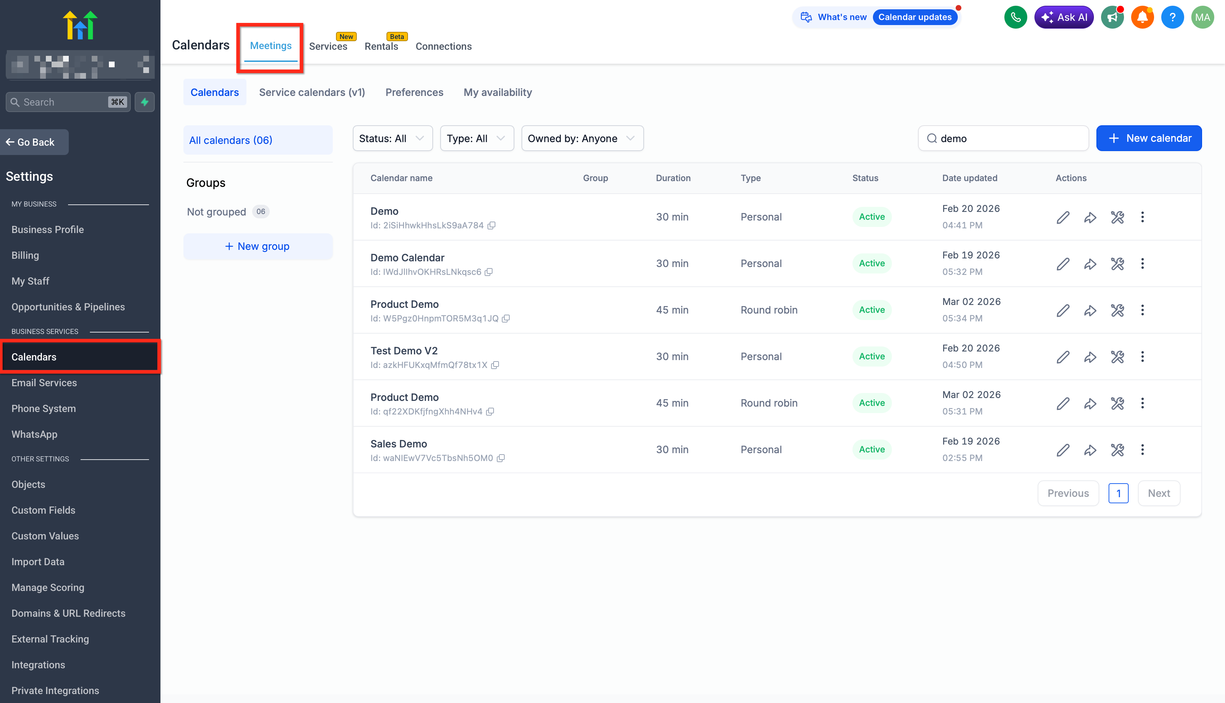Open the blue help question mark icon
Viewport: 1225px width, 703px height.
[1172, 18]
